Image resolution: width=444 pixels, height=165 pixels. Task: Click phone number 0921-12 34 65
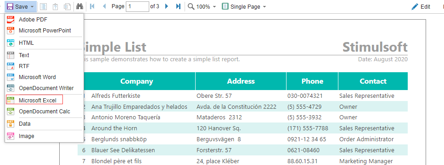(307, 139)
